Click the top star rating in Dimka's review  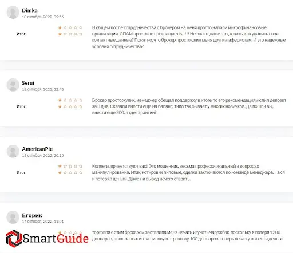[x=70, y=27]
